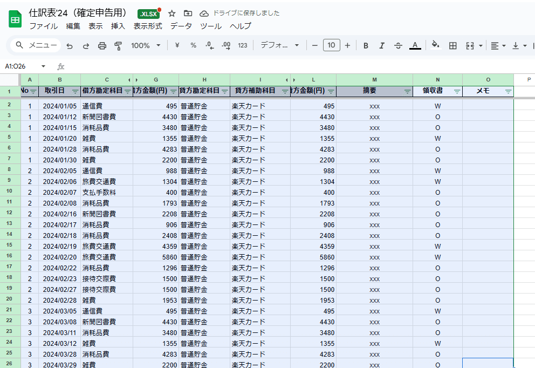The width and height of the screenshot is (535, 368).
Task: Expand hidden columns before column G
Action: [136, 80]
